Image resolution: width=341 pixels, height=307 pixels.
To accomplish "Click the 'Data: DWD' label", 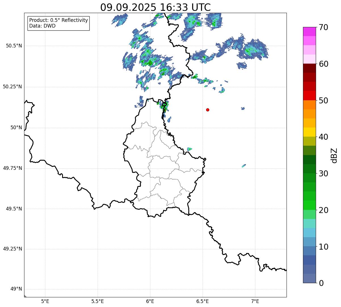I will click(43, 26).
